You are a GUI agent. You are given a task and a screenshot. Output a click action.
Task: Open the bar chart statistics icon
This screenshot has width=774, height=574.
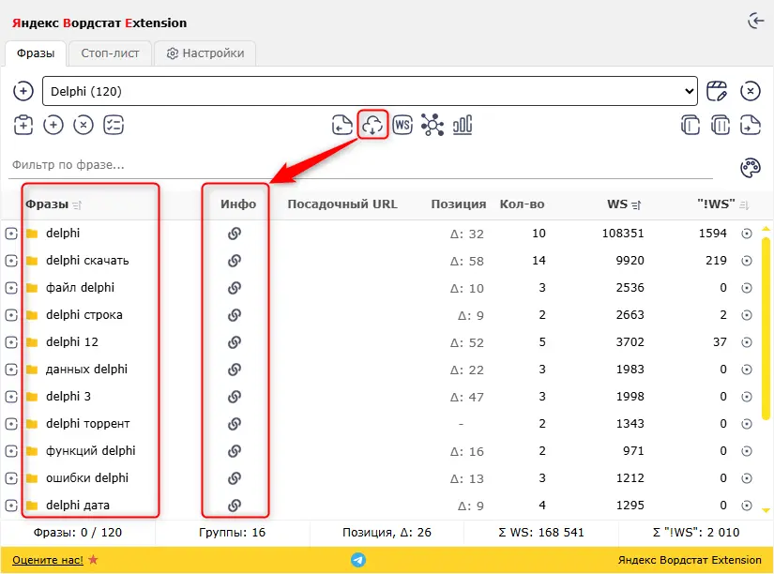[x=463, y=125]
